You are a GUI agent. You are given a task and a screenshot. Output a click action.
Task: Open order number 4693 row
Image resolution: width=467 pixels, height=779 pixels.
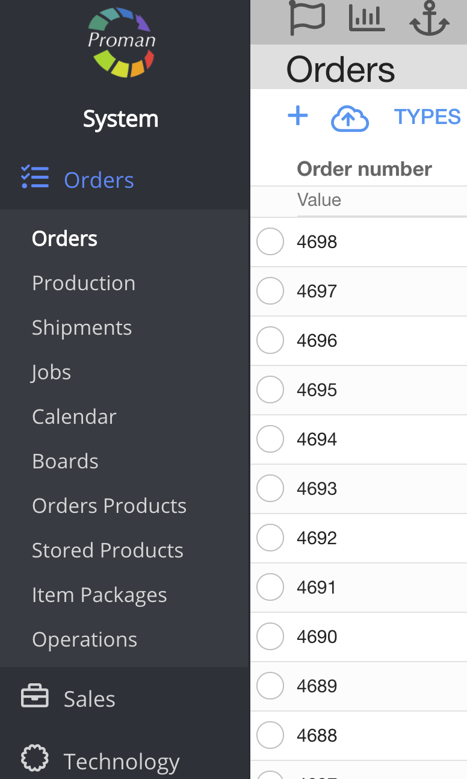[317, 489]
